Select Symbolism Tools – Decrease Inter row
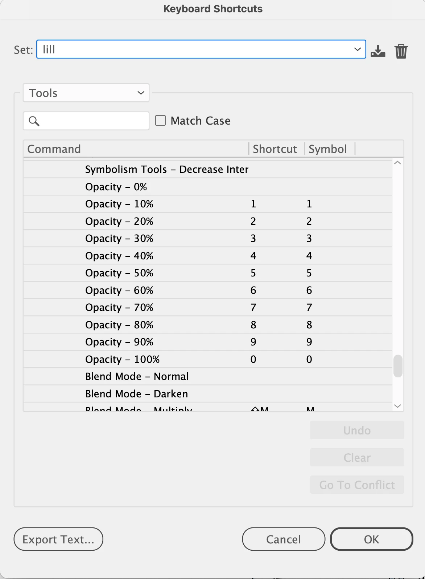Image resolution: width=425 pixels, height=579 pixels. coord(167,169)
